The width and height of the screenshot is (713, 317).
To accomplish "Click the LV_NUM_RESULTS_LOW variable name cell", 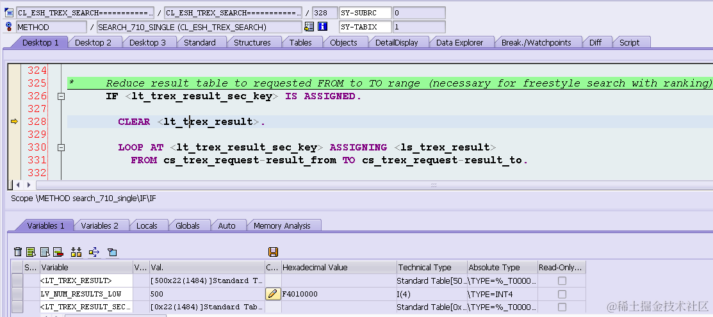I will (86, 294).
